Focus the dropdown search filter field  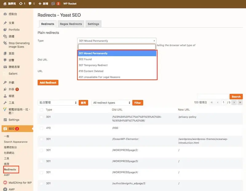point(117,47)
